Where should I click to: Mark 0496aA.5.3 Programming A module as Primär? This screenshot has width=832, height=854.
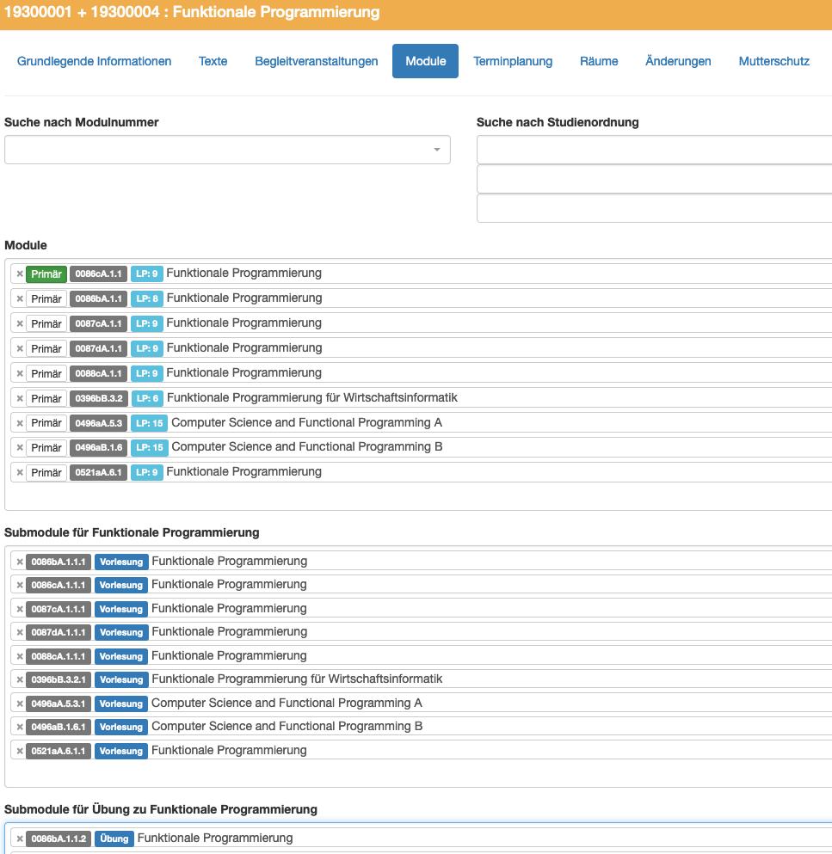46,423
